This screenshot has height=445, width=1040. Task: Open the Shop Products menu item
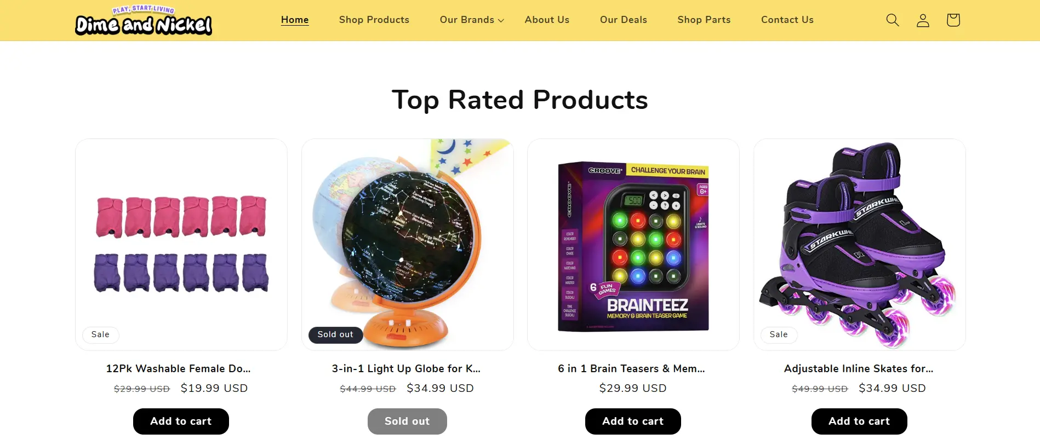[374, 20]
